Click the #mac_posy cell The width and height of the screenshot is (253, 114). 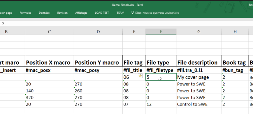click(x=98, y=70)
